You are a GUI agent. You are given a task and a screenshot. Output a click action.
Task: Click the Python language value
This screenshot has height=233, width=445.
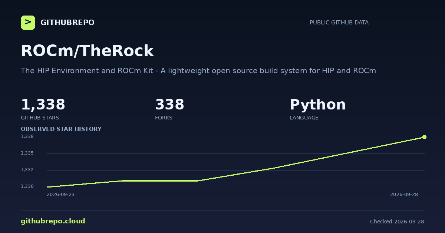click(x=317, y=105)
